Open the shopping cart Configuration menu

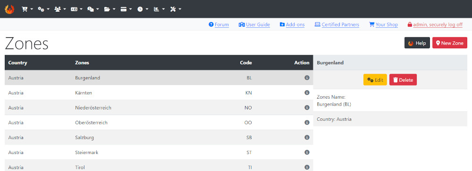27,9
